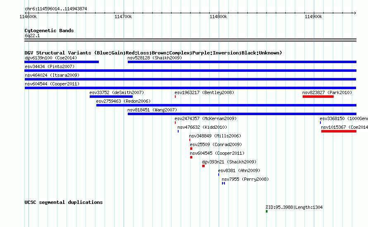This screenshot has height=227, width=368.
Task: Open the nsv464024 (Itsara2009) variant bar
Action: 190,79
